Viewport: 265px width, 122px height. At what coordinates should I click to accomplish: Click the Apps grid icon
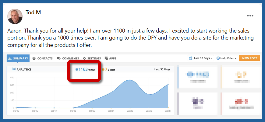point(106,58)
